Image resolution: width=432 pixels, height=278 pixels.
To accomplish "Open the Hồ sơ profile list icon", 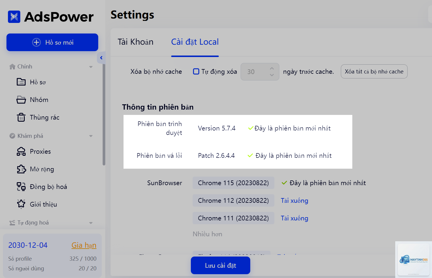I will (x=21, y=82).
